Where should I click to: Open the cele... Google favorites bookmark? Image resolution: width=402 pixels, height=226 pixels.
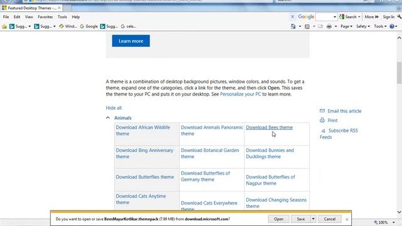point(128,26)
